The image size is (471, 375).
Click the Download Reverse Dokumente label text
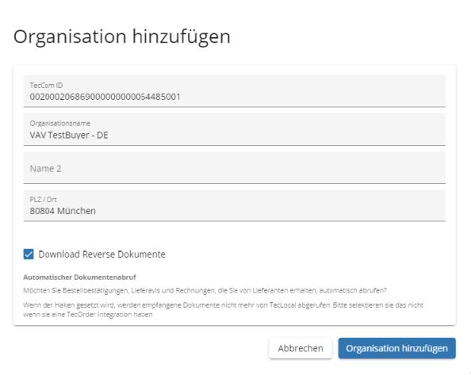pyautogui.click(x=101, y=254)
